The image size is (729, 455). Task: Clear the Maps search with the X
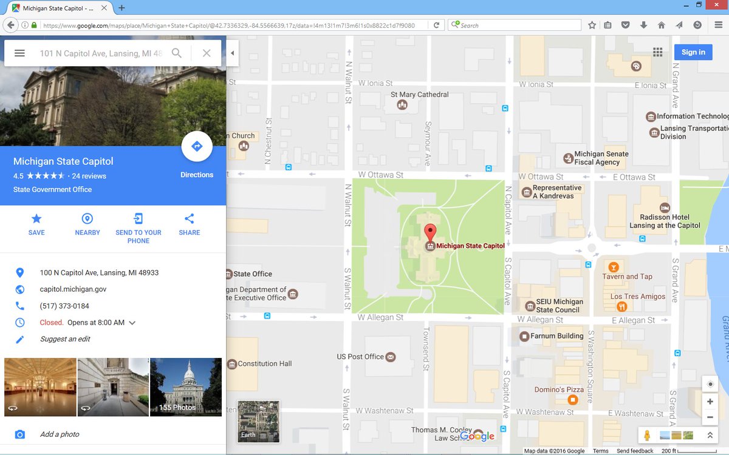[x=207, y=53]
